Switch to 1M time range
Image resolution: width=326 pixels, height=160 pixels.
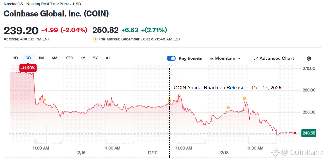[41, 58]
